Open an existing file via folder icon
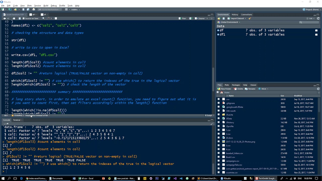The height and width of the screenshot is (181, 322). [16, 10]
